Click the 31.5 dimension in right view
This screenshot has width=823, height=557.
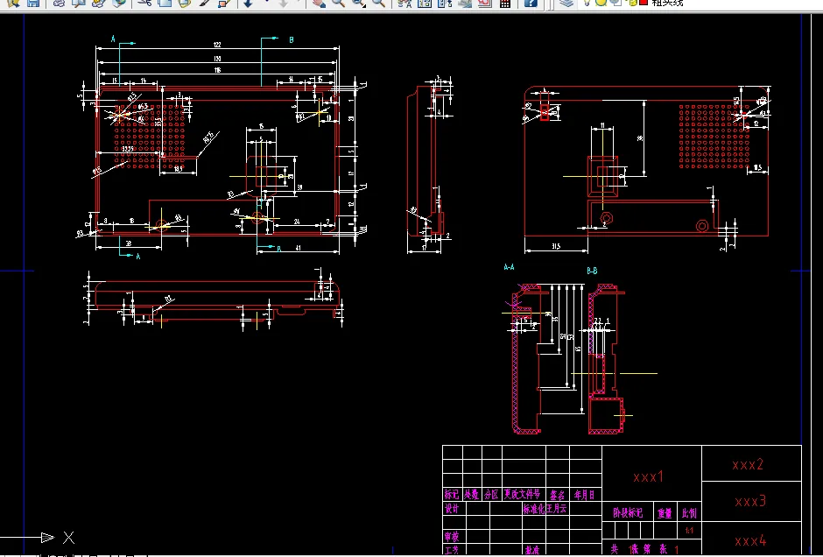pyautogui.click(x=556, y=246)
